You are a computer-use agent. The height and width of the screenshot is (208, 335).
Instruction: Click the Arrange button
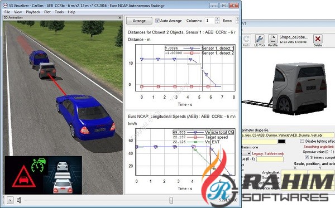click(x=139, y=21)
